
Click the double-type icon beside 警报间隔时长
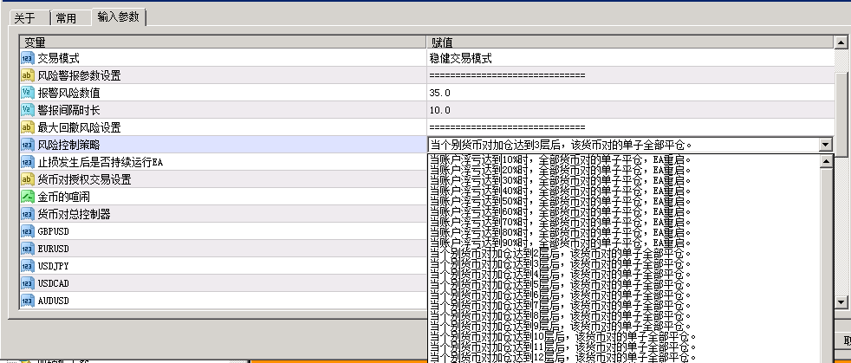pyautogui.click(x=28, y=110)
